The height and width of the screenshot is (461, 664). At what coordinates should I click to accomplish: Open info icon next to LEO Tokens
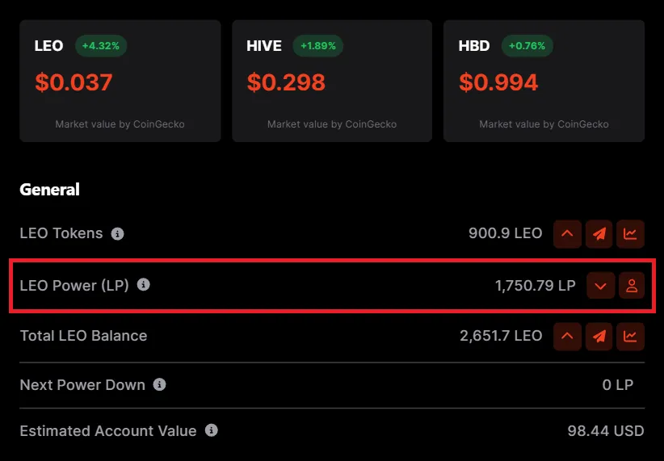point(117,233)
